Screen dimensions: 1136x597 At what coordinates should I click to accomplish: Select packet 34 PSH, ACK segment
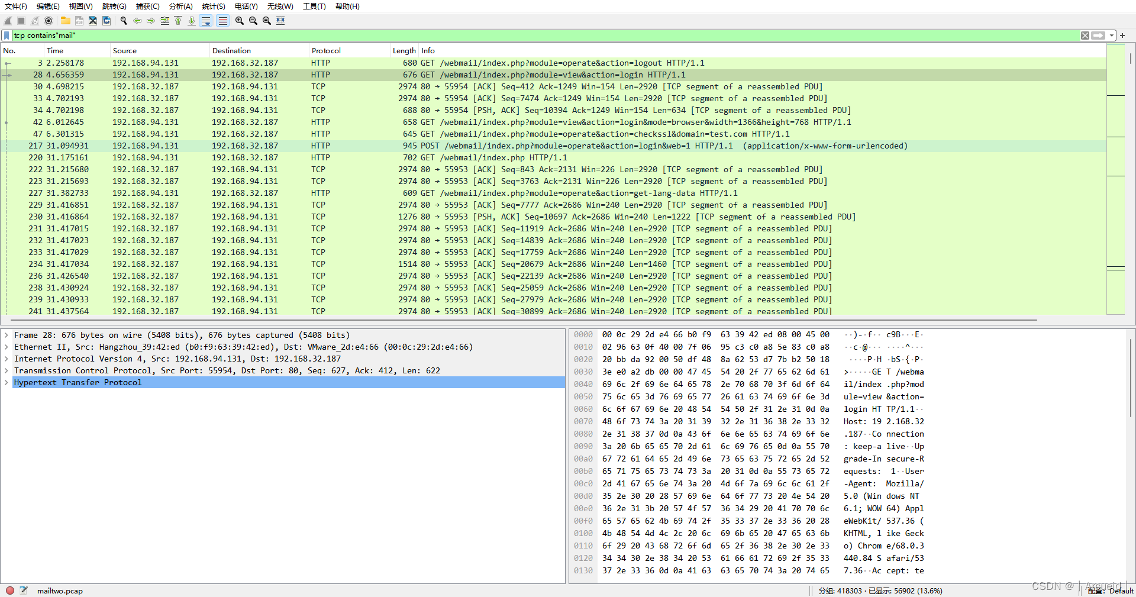553,111
